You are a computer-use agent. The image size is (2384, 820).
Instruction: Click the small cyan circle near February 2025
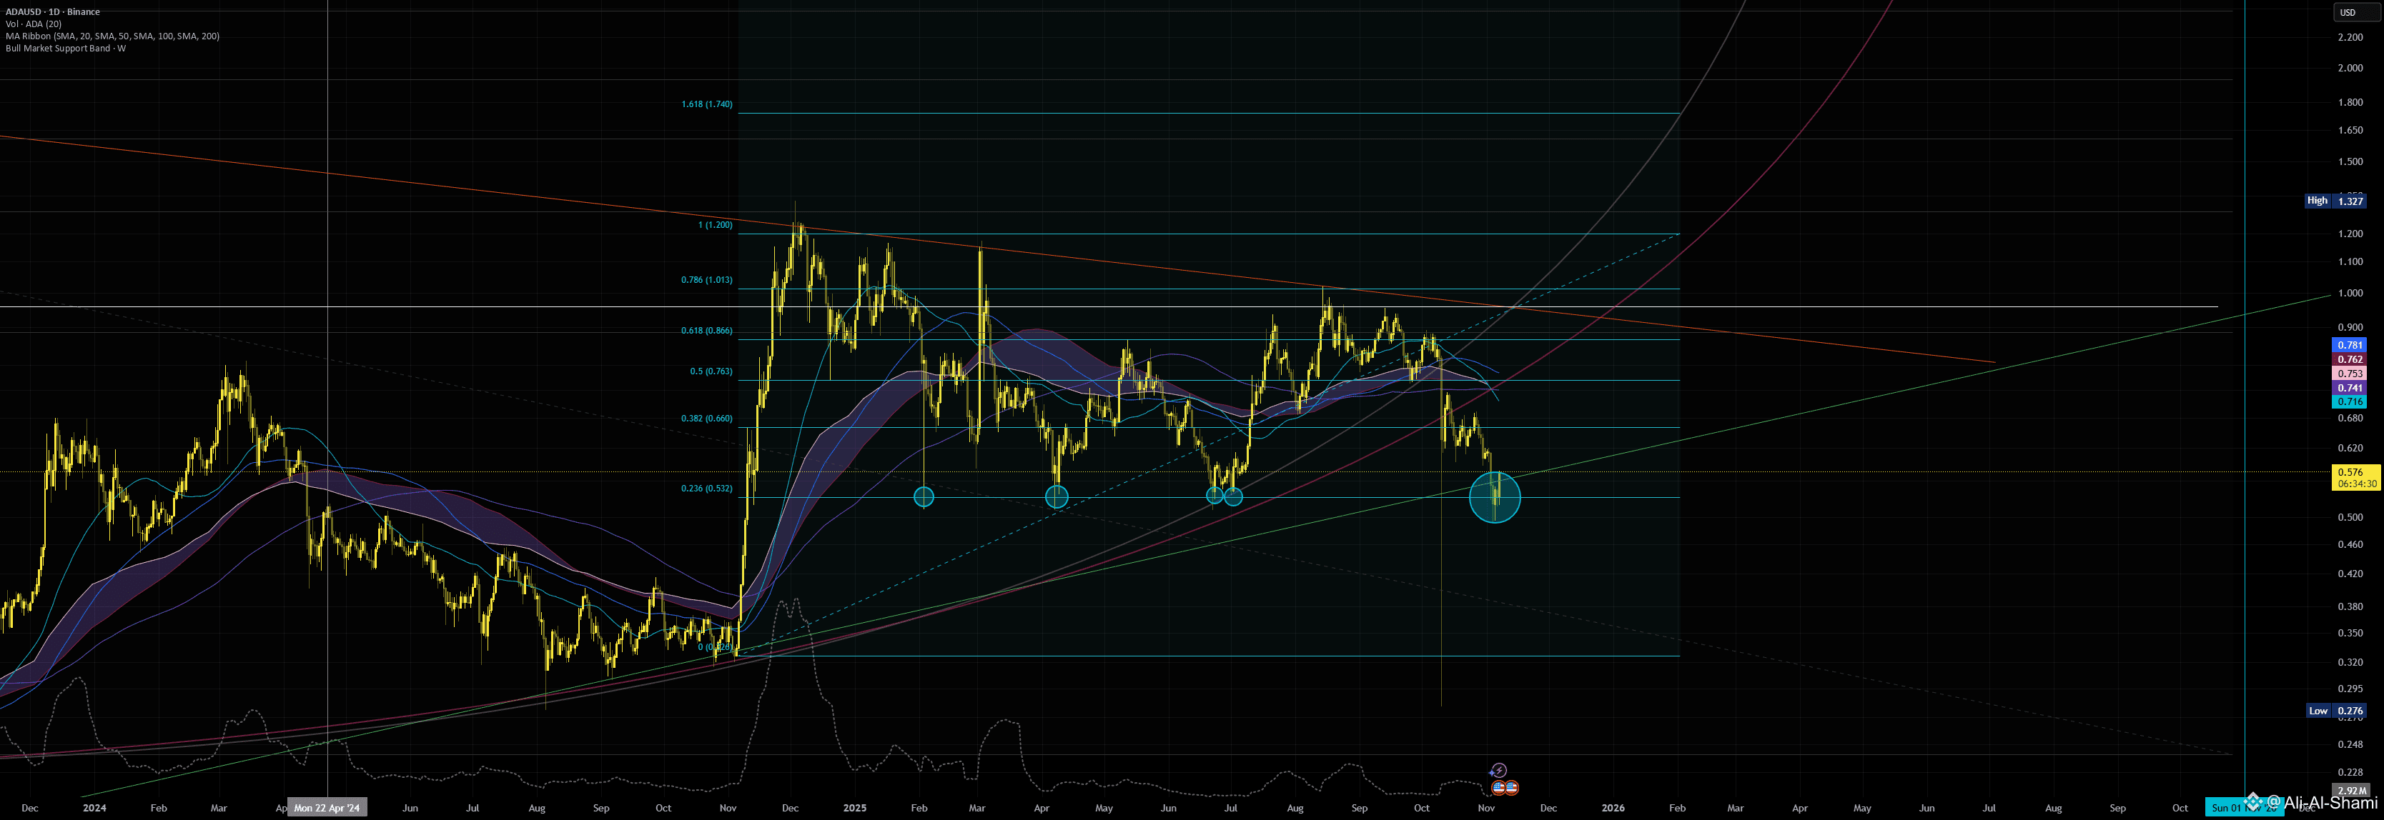tap(923, 497)
